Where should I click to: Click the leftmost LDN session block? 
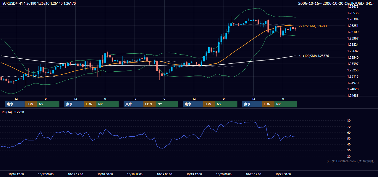pos(31,104)
